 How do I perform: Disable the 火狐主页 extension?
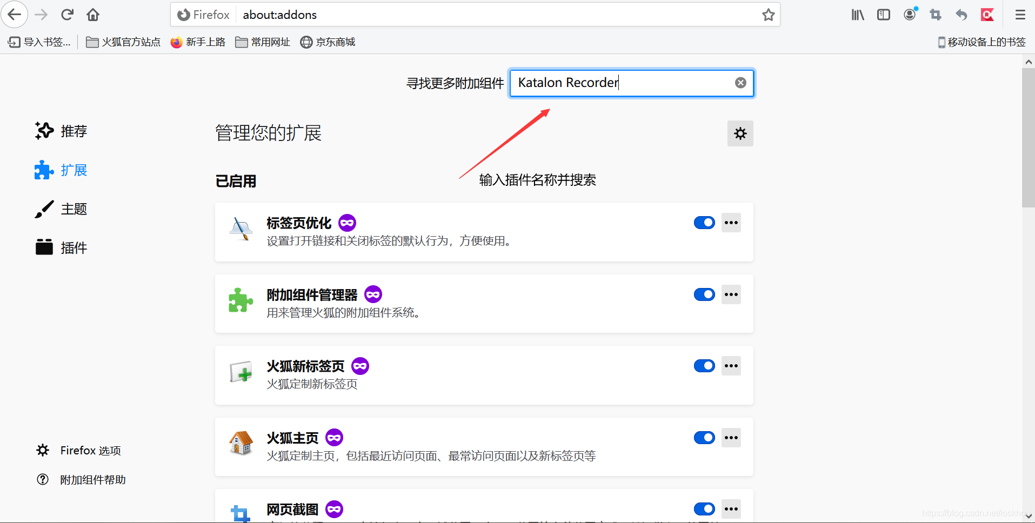pos(704,437)
